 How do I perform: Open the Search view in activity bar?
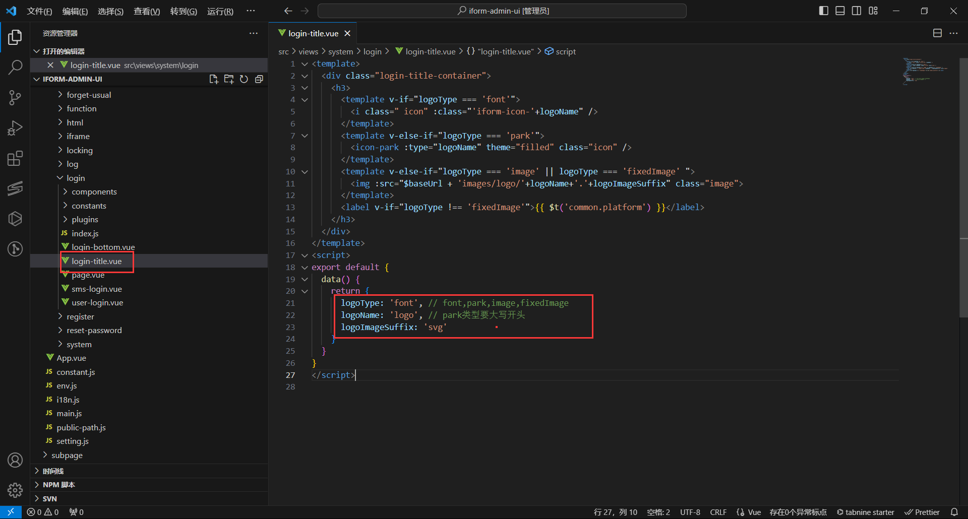(15, 67)
